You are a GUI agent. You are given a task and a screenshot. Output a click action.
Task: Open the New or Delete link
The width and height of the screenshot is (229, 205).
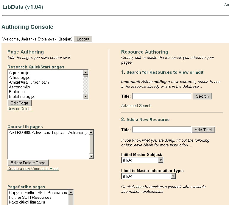tap(19, 109)
